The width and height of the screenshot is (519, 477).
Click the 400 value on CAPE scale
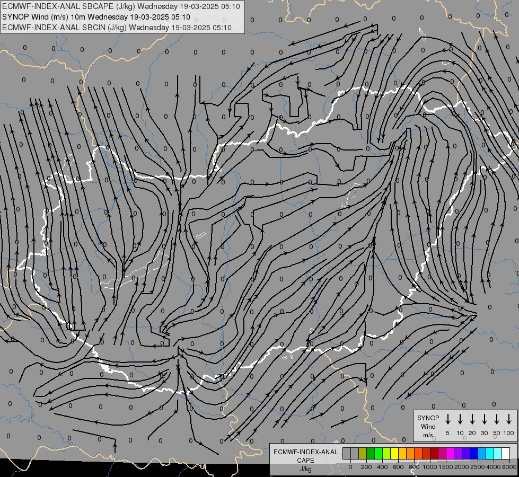point(382,467)
